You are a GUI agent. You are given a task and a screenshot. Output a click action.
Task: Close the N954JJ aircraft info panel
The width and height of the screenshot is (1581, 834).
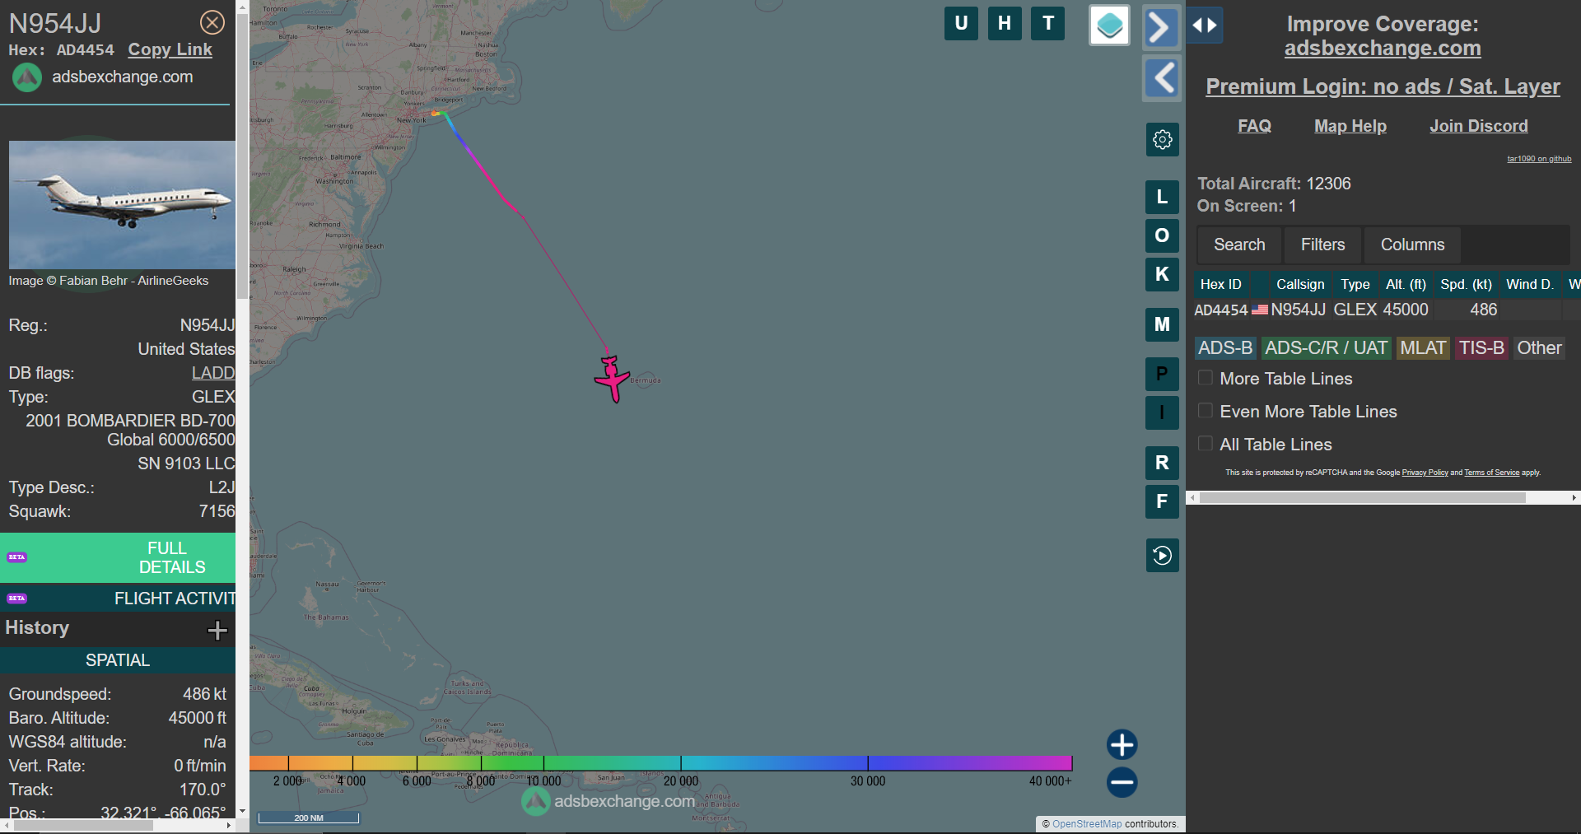coord(212,22)
